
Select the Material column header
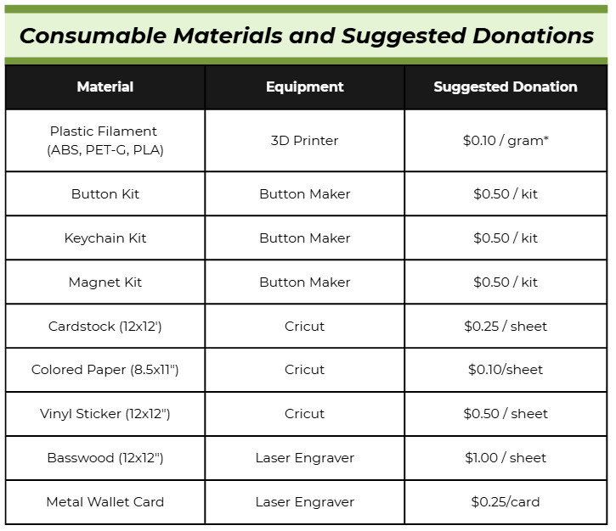(x=105, y=87)
